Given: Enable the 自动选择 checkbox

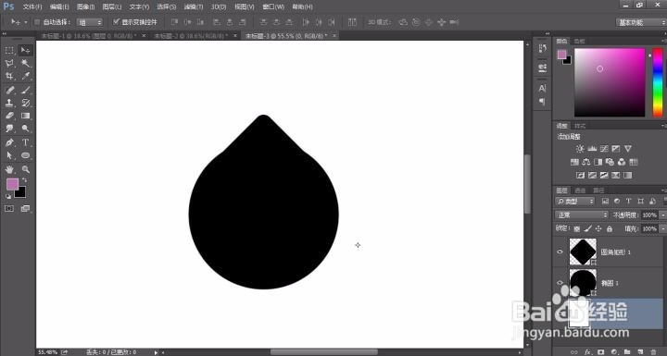Looking at the screenshot, I should pyautogui.click(x=37, y=21).
